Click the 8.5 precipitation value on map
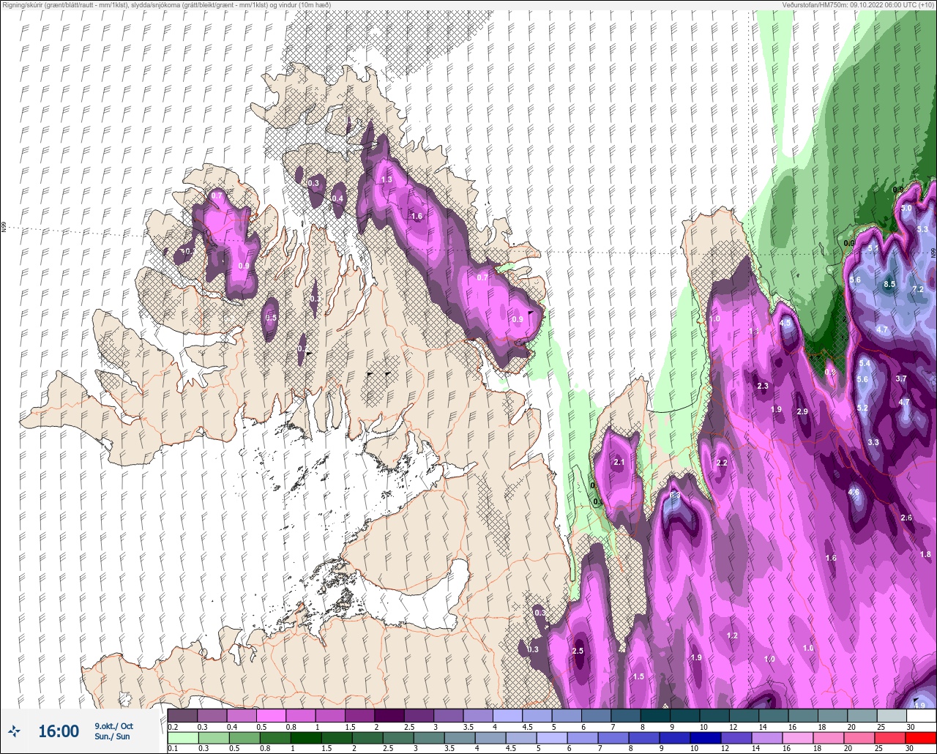 click(x=889, y=284)
